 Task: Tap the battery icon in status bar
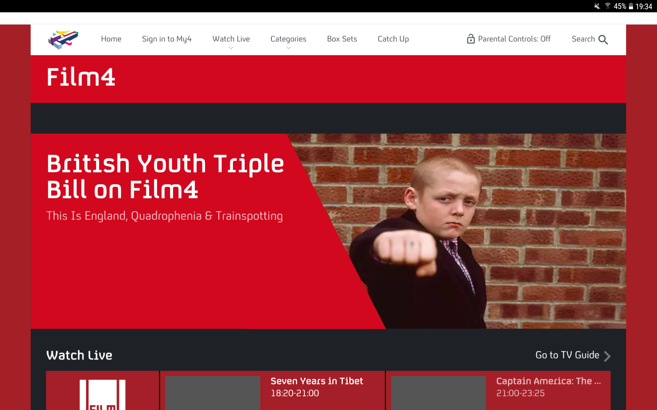pos(631,6)
